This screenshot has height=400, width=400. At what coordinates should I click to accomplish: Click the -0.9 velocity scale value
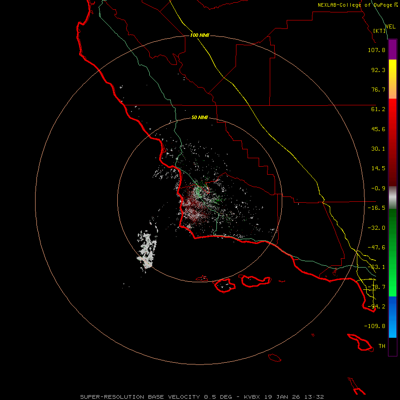[378, 188]
